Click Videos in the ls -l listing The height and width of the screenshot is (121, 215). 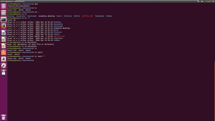57,40
